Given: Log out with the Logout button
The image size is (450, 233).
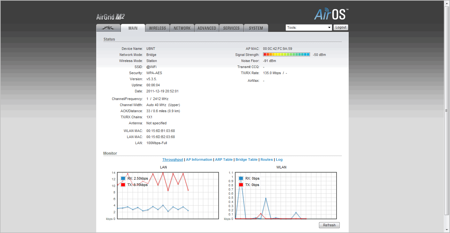Looking at the screenshot, I should (x=341, y=27).
